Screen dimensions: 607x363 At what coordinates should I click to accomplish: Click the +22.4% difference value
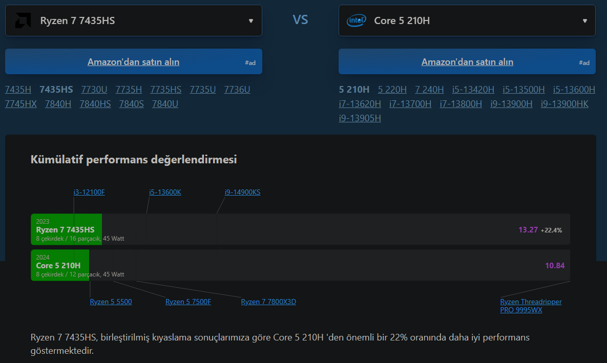[551, 230]
